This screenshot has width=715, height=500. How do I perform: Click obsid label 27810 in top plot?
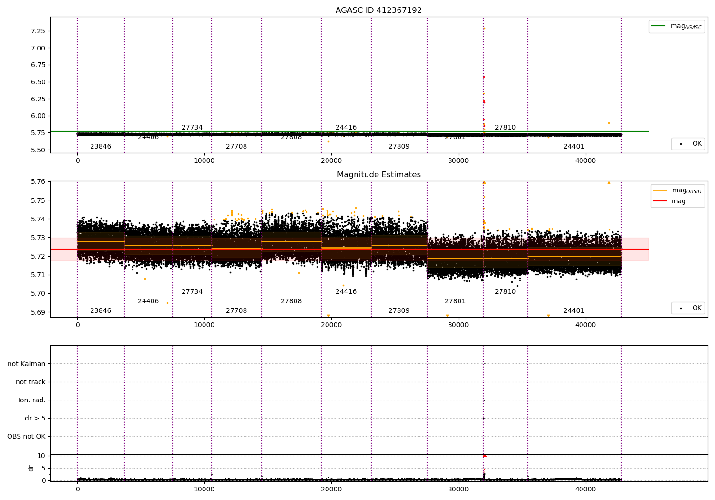pyautogui.click(x=505, y=127)
